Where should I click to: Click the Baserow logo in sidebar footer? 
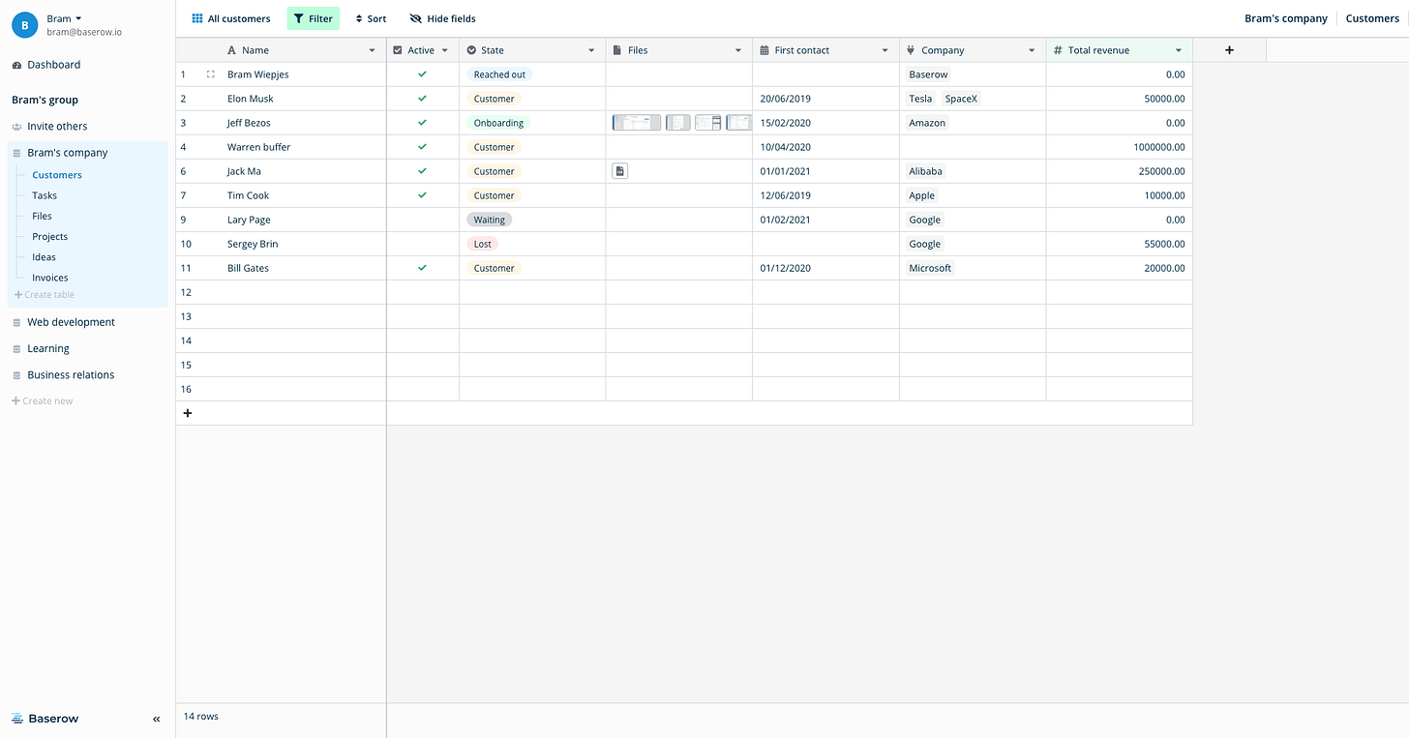45,719
